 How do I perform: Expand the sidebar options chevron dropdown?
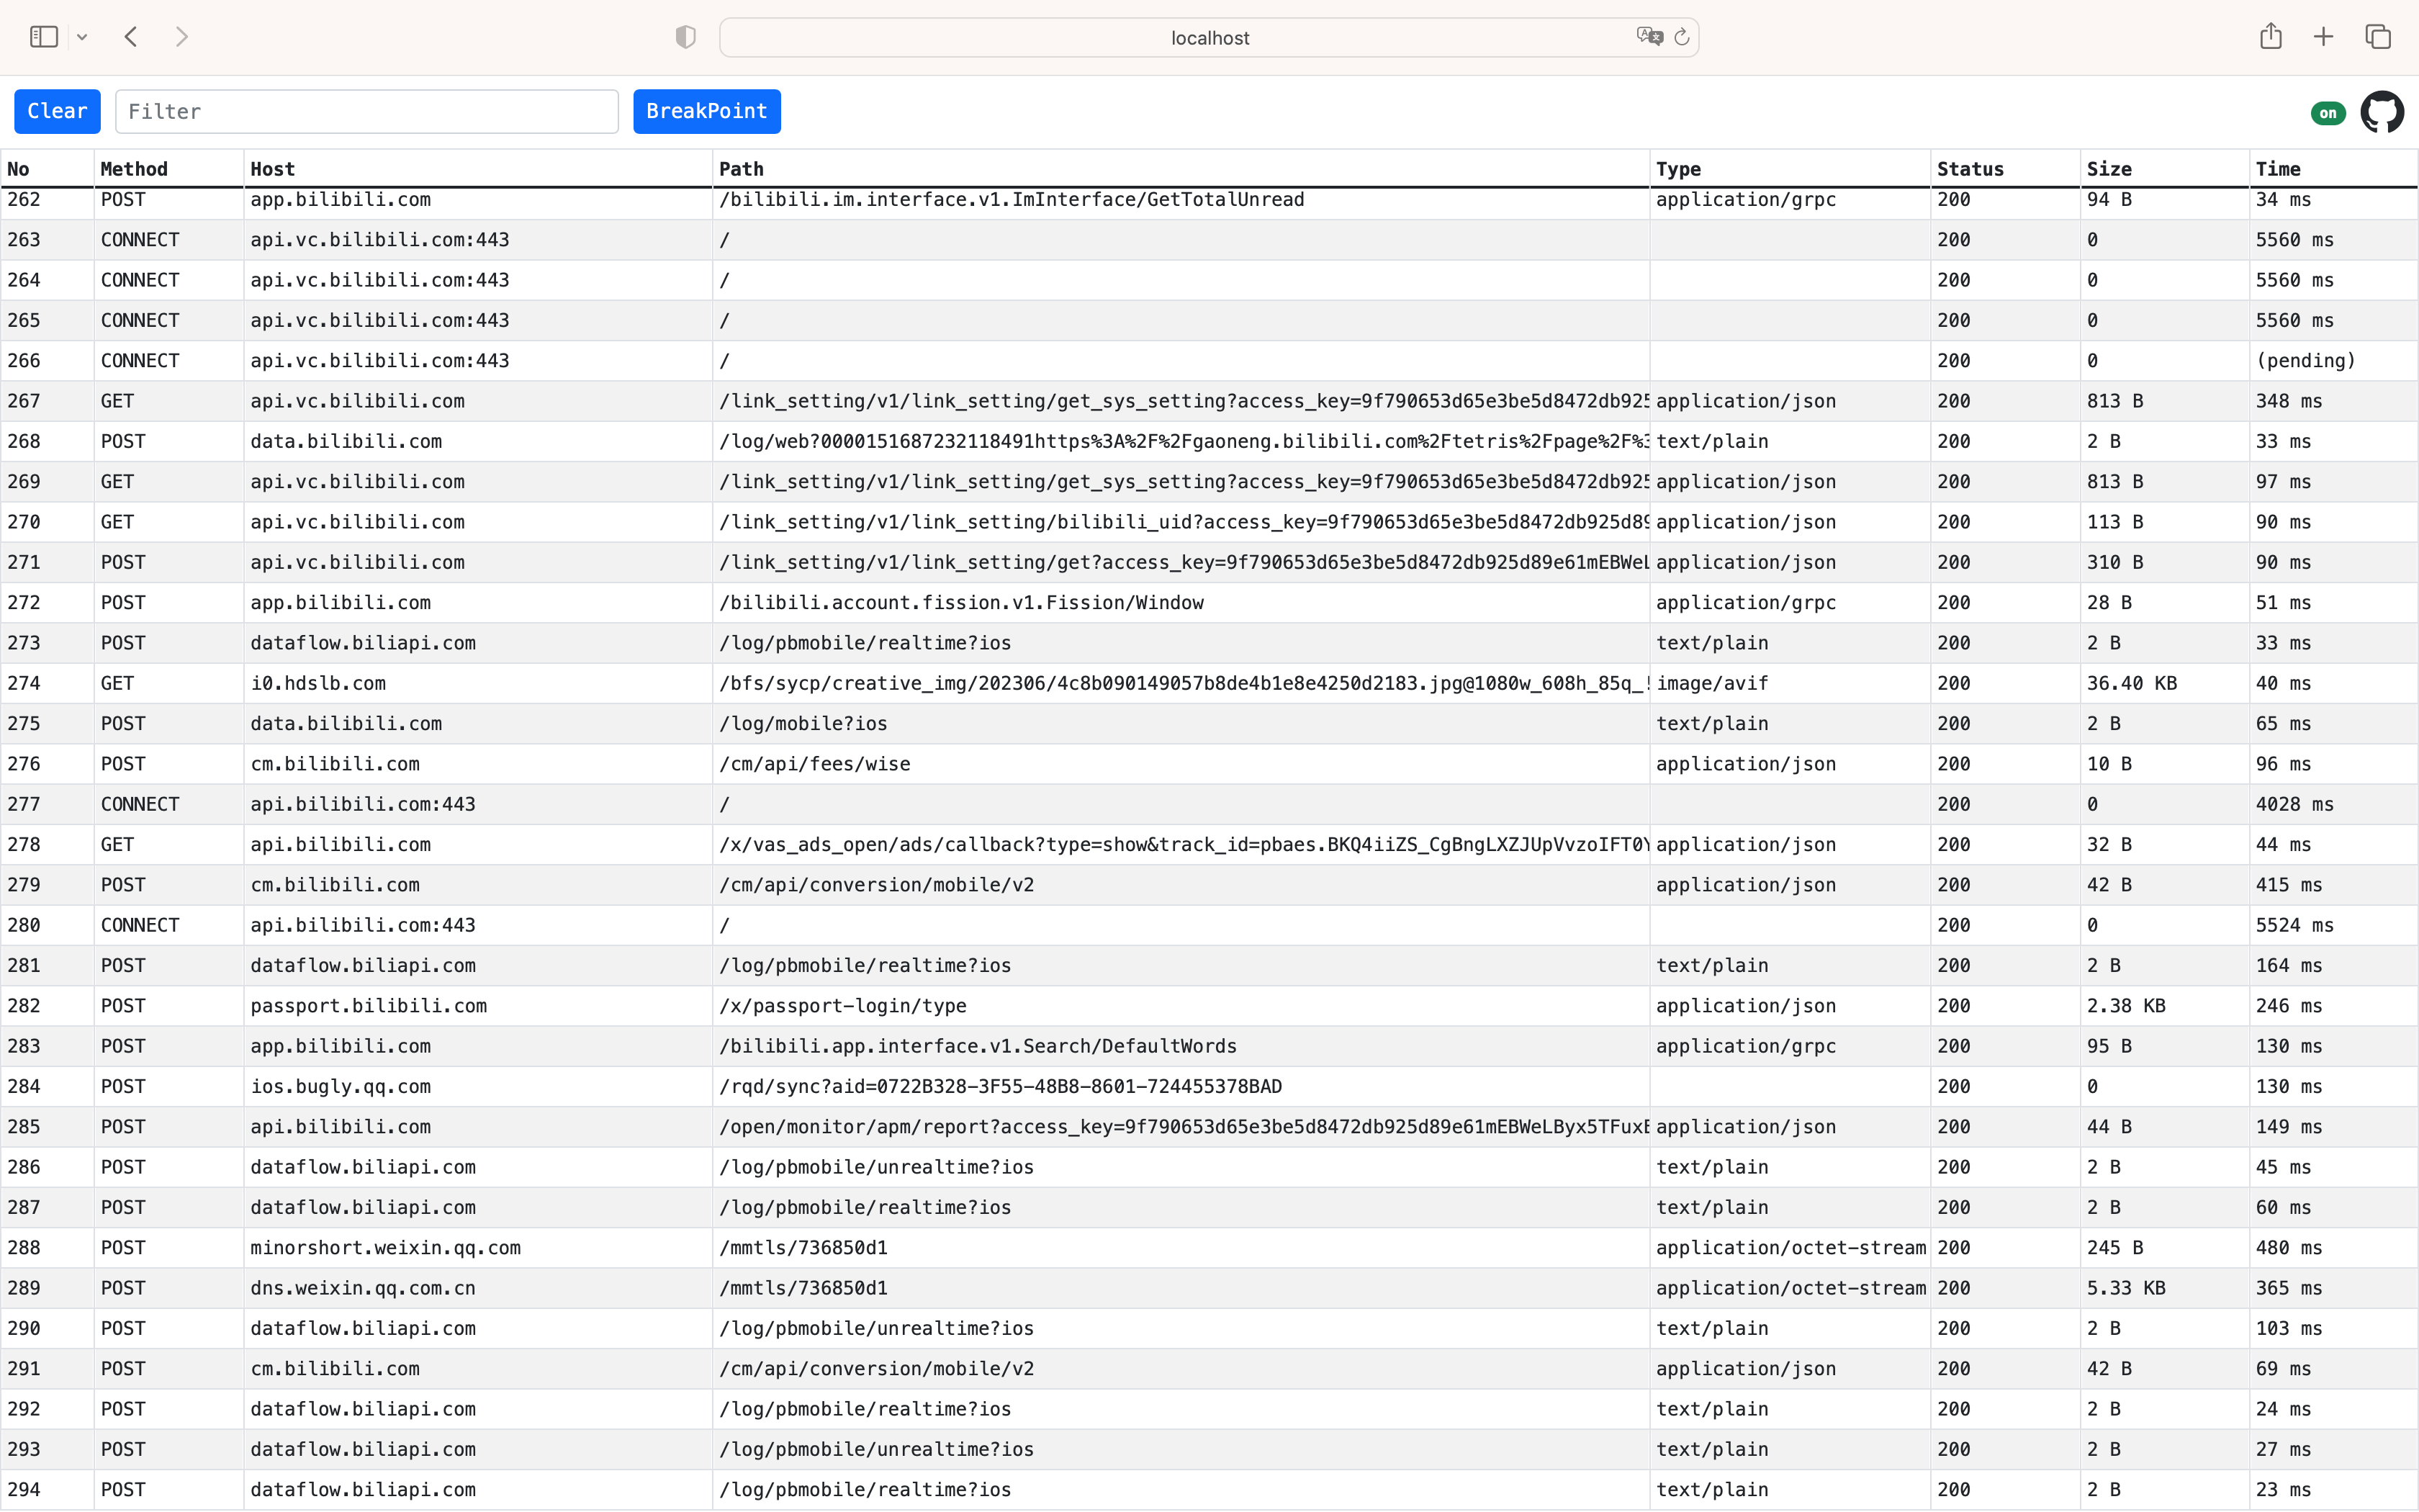[82, 37]
